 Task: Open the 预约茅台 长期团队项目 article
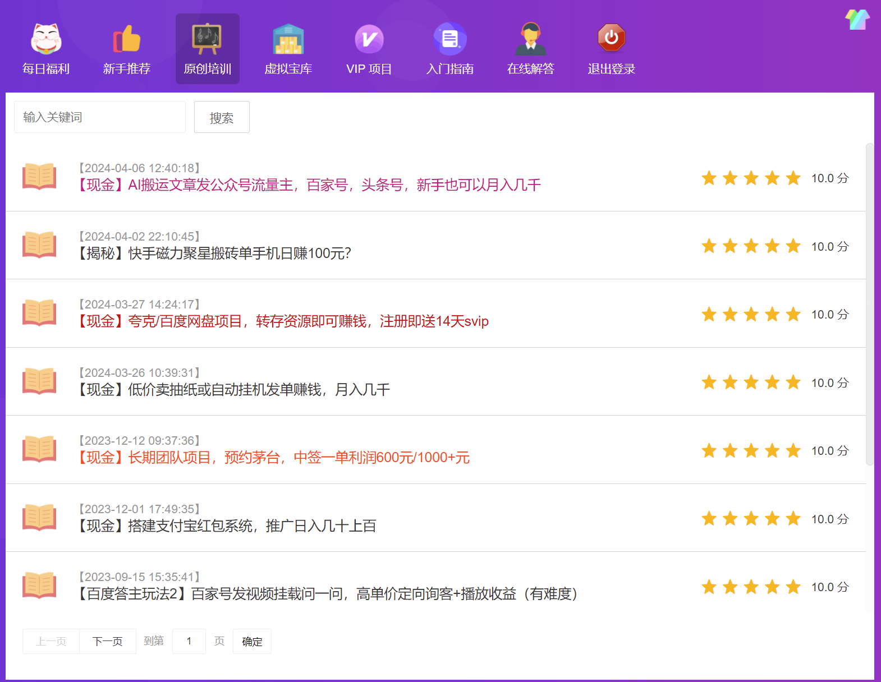click(x=274, y=458)
